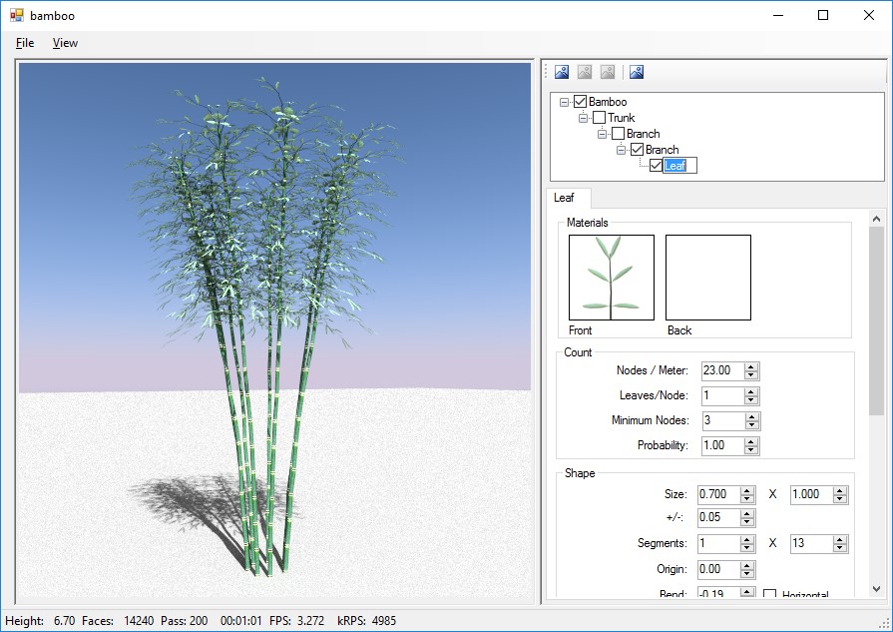
Task: Increase Origin value with up arrow
Action: pos(747,565)
